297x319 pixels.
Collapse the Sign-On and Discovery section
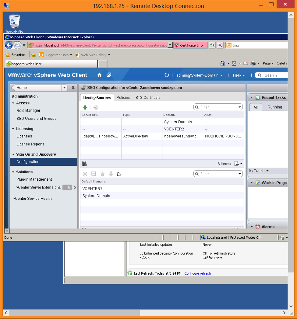(x=13, y=154)
